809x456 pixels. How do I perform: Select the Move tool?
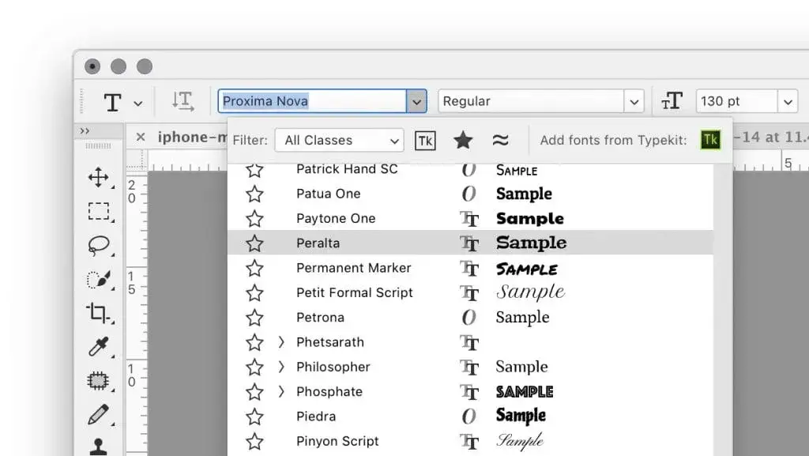pos(98,178)
